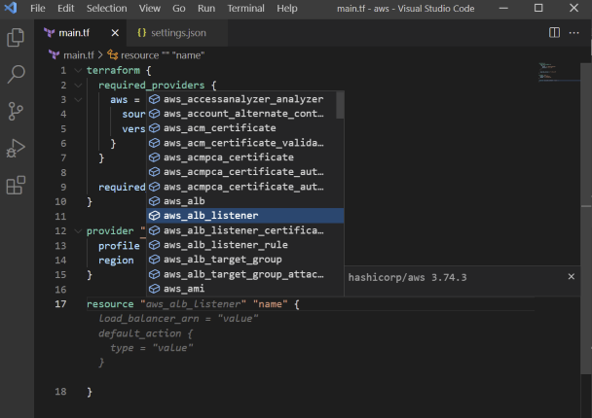Click required_providers on line 2

click(151, 86)
